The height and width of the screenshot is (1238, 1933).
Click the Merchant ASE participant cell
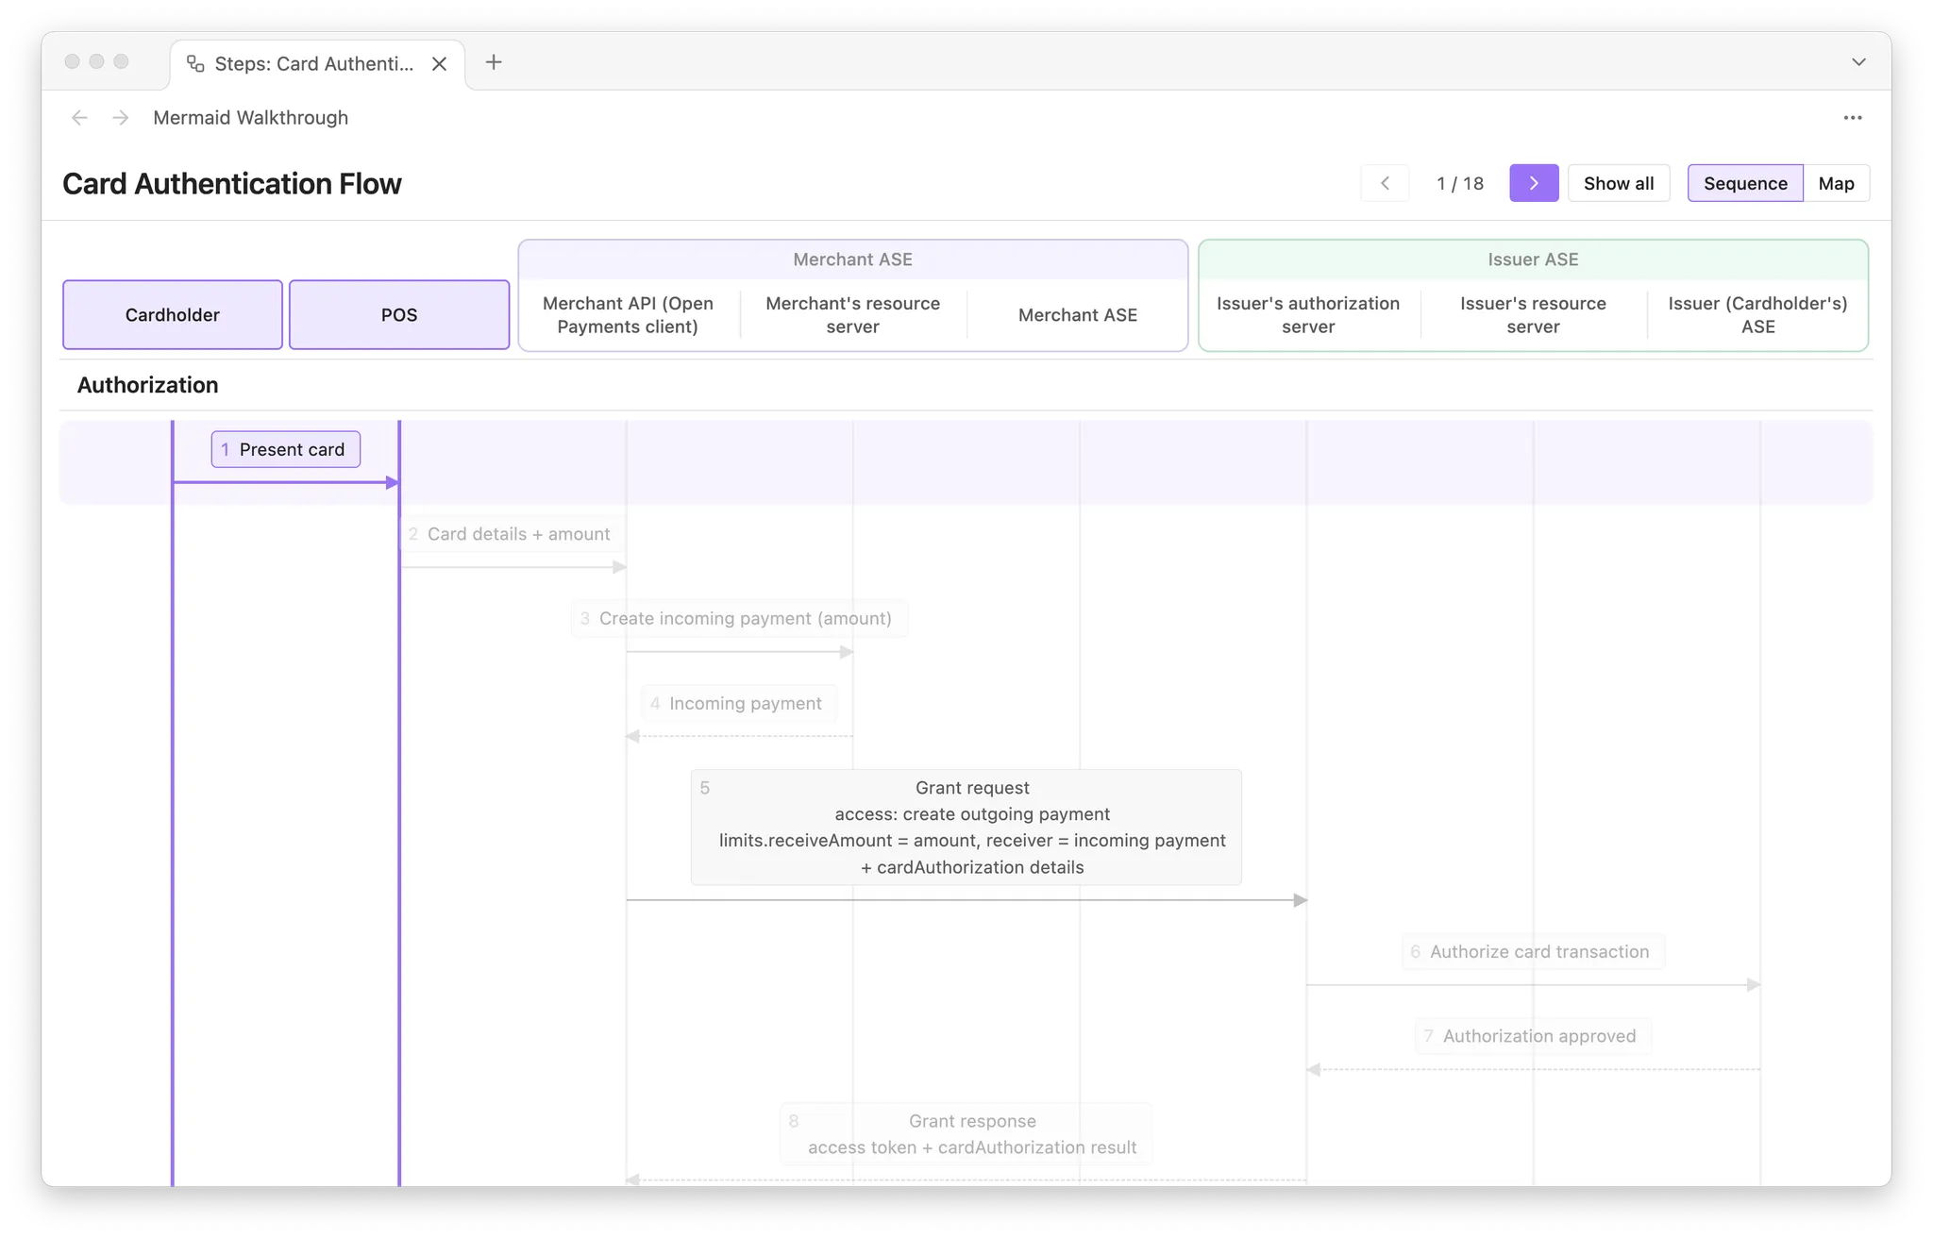point(1077,315)
